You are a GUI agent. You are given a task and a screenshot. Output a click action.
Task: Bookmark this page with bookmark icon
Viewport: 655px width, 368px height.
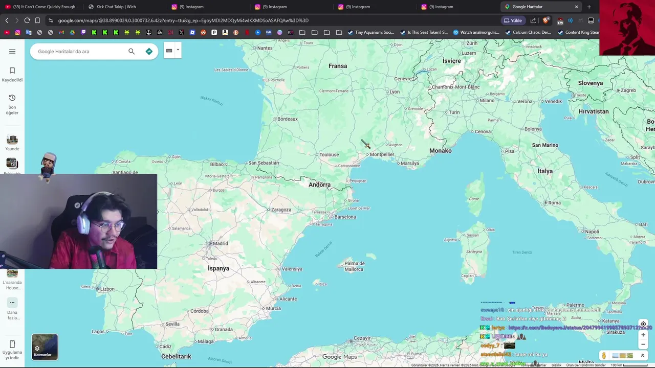37,20
